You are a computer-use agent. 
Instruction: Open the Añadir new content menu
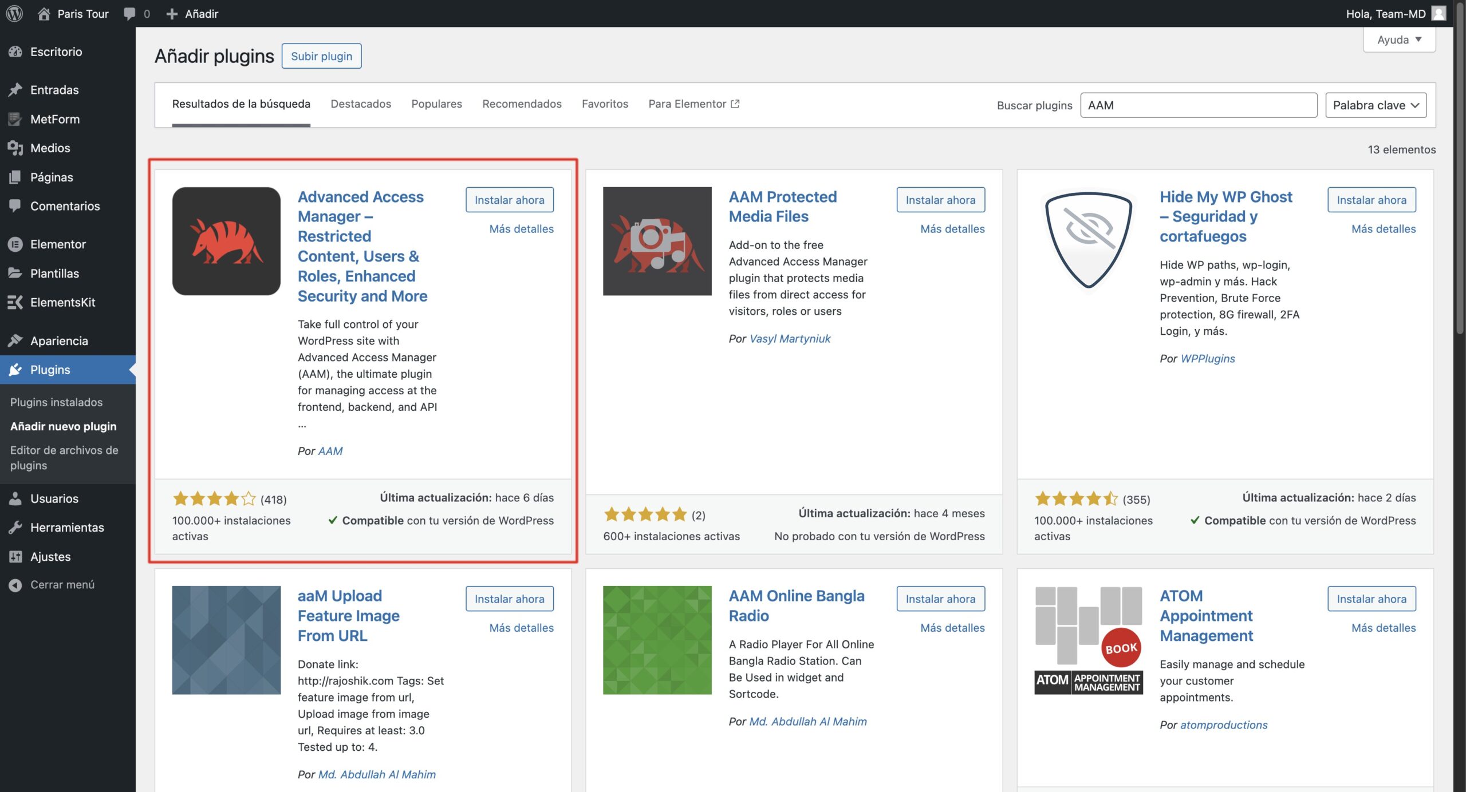pos(193,13)
